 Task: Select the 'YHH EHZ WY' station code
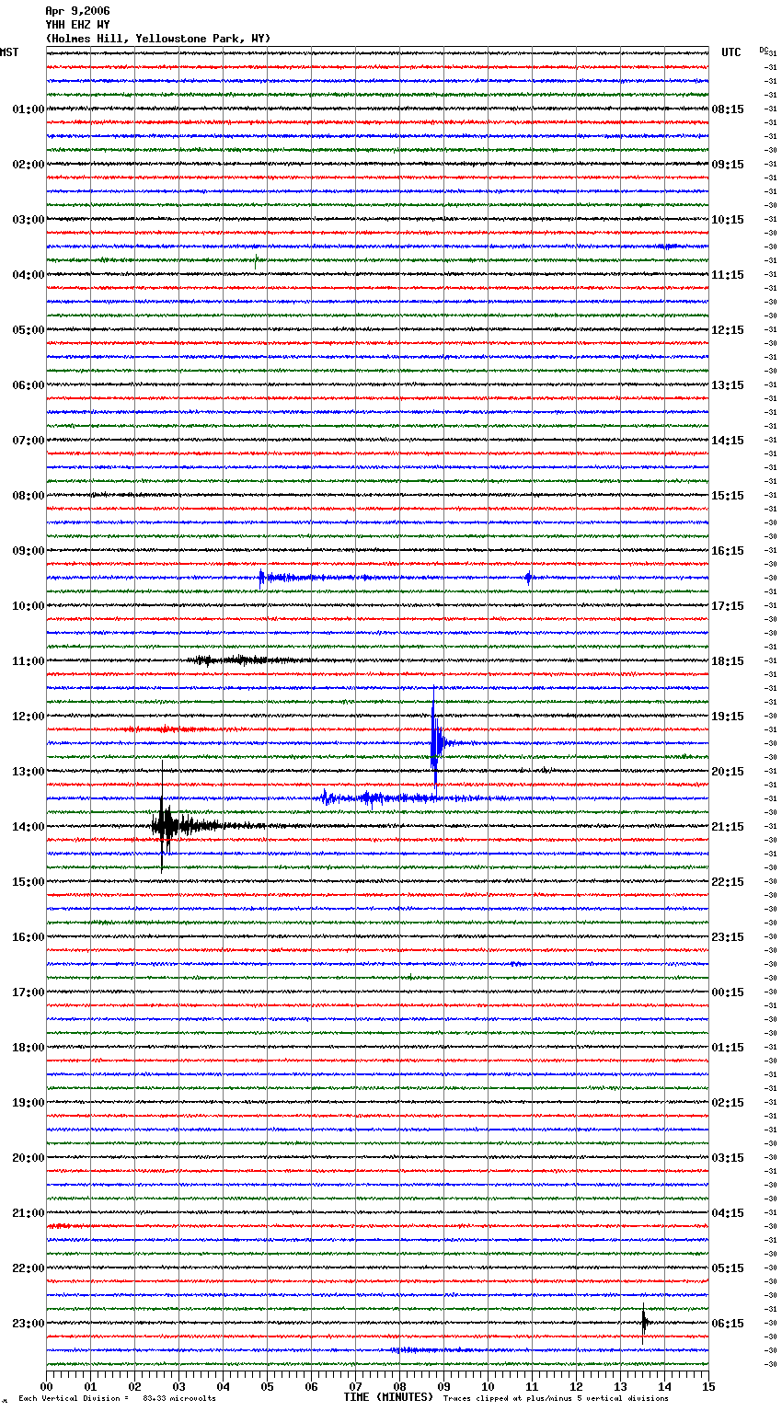click(x=77, y=25)
